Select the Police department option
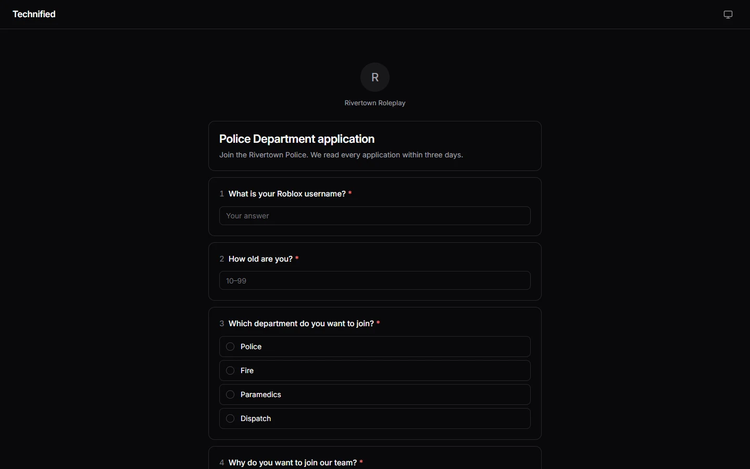The width and height of the screenshot is (750, 469). (x=375, y=347)
